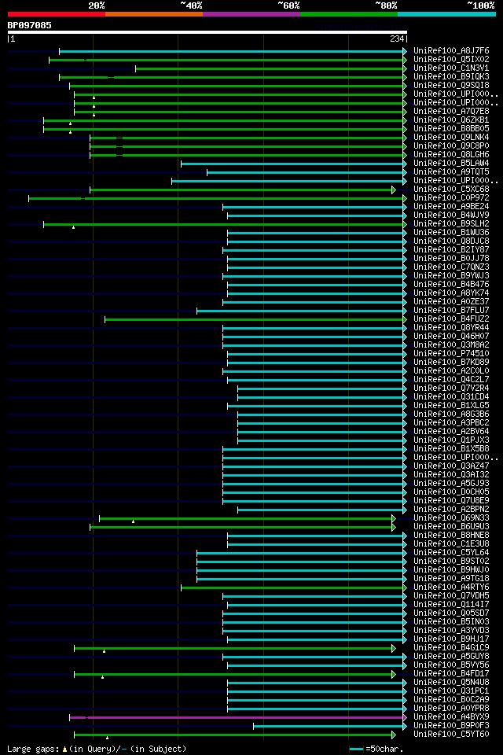This screenshot has height=755, width=503.
Task: Select hit UniRef100_A0ZE37
Action: [x=451, y=302]
